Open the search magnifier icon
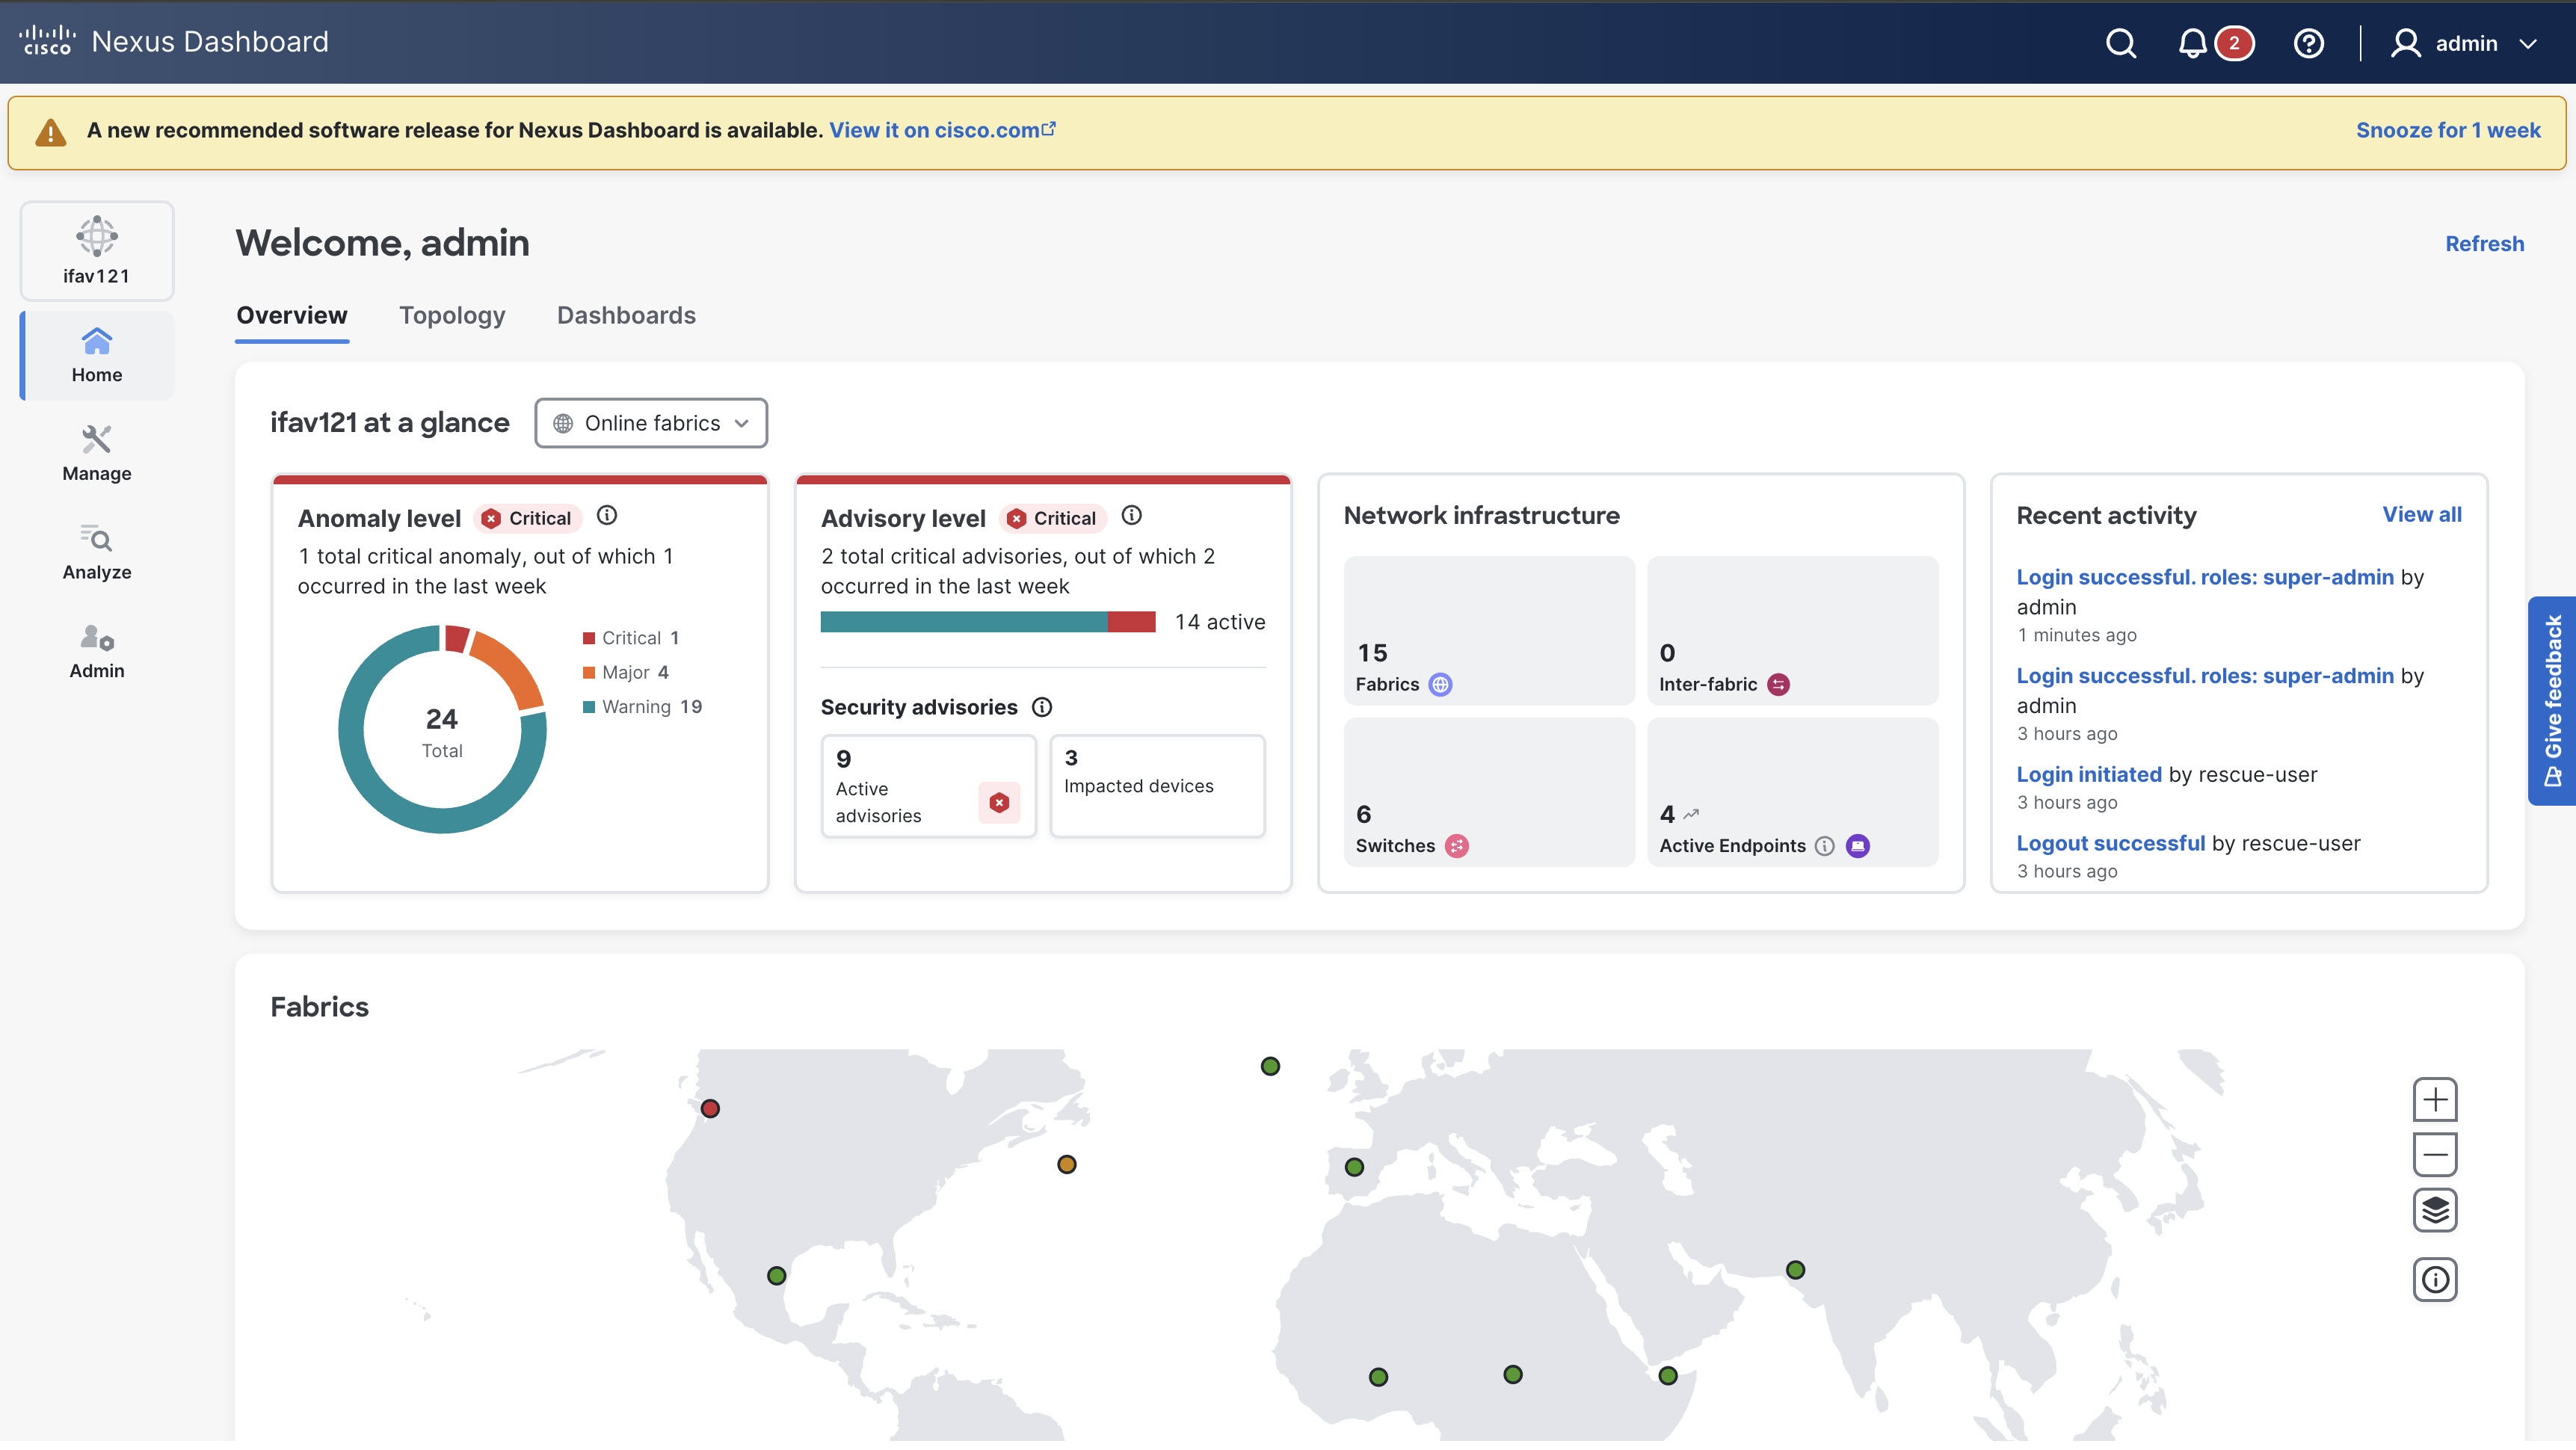The image size is (2576, 1450). 2120,43
